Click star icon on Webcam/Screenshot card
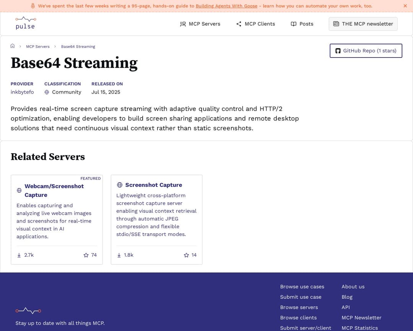The width and height of the screenshot is (413, 331). pyautogui.click(x=86, y=255)
